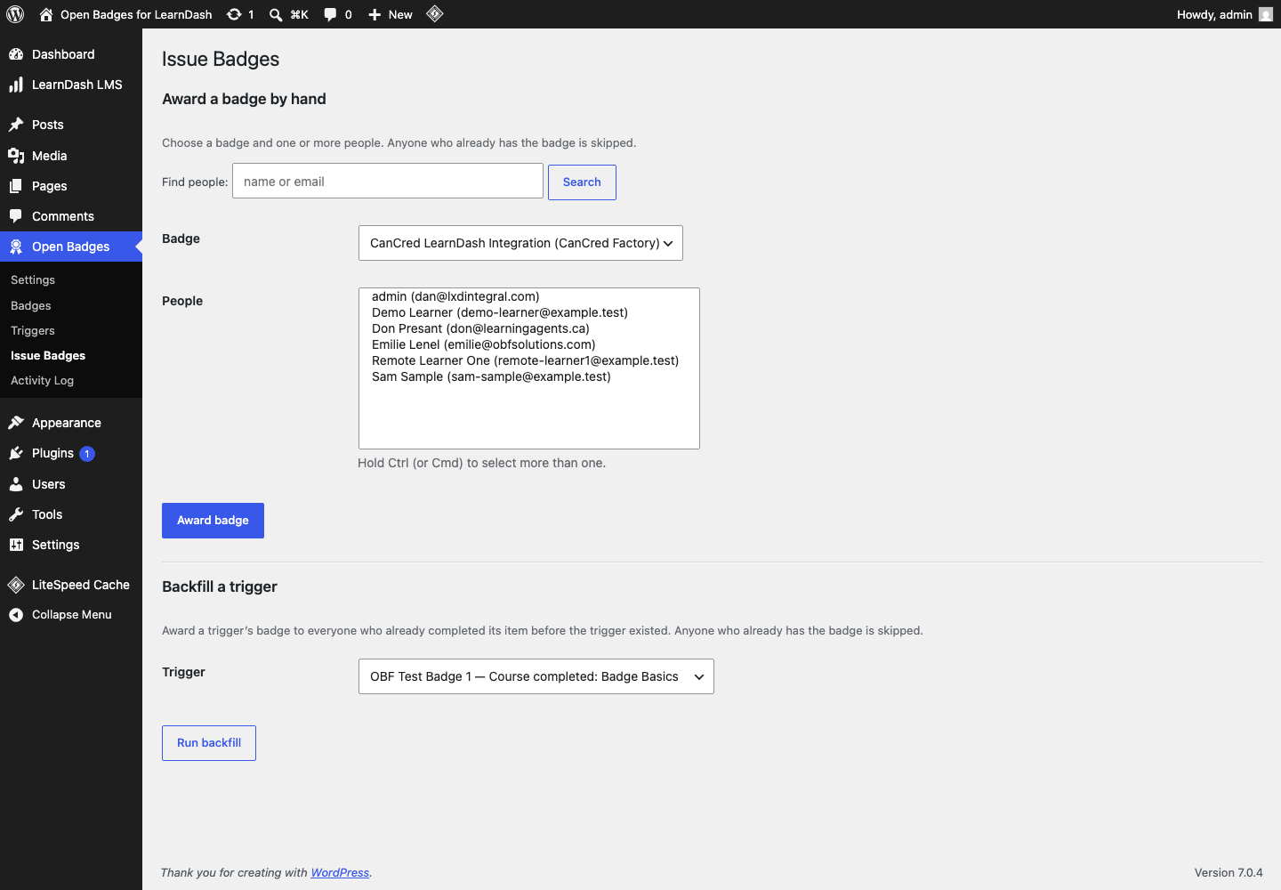The image size is (1281, 890).
Task: Open LiteSpeed Cache sidebar menu
Action: (71, 585)
